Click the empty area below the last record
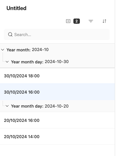118x156 pixels. (57, 150)
